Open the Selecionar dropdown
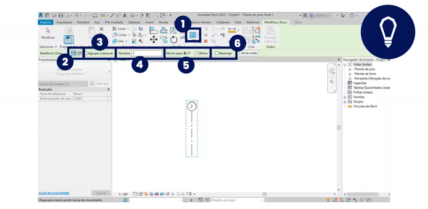 (48, 47)
